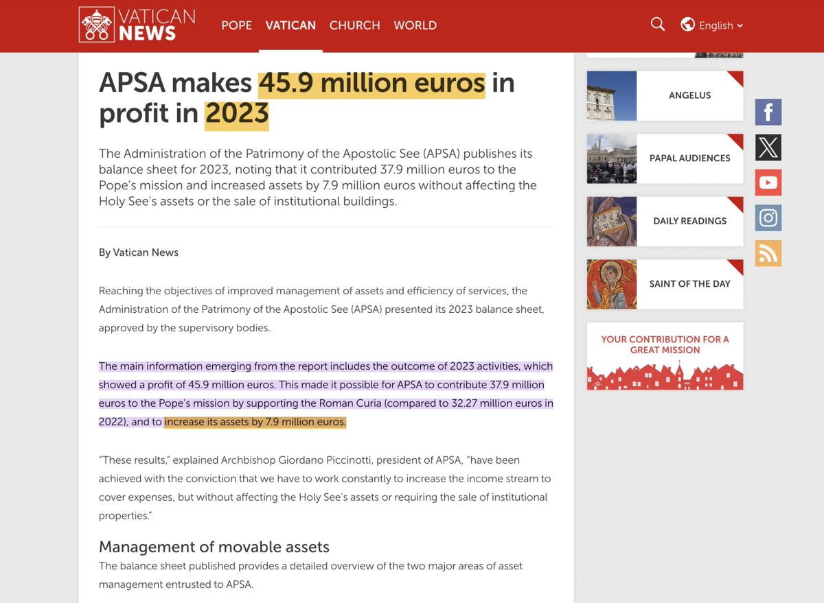Open the YouTube social icon
This screenshot has height=603, width=824.
pos(768,182)
